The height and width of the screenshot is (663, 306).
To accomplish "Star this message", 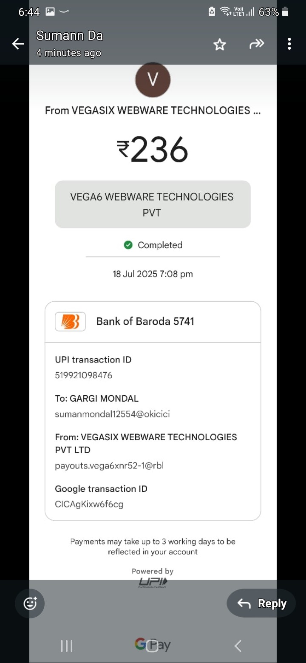I will pos(220,44).
